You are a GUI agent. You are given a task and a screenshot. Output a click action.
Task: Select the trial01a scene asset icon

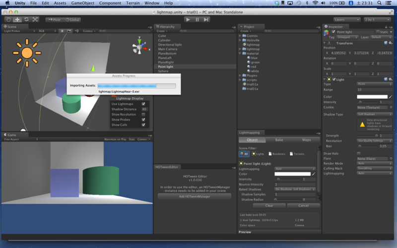point(244,84)
